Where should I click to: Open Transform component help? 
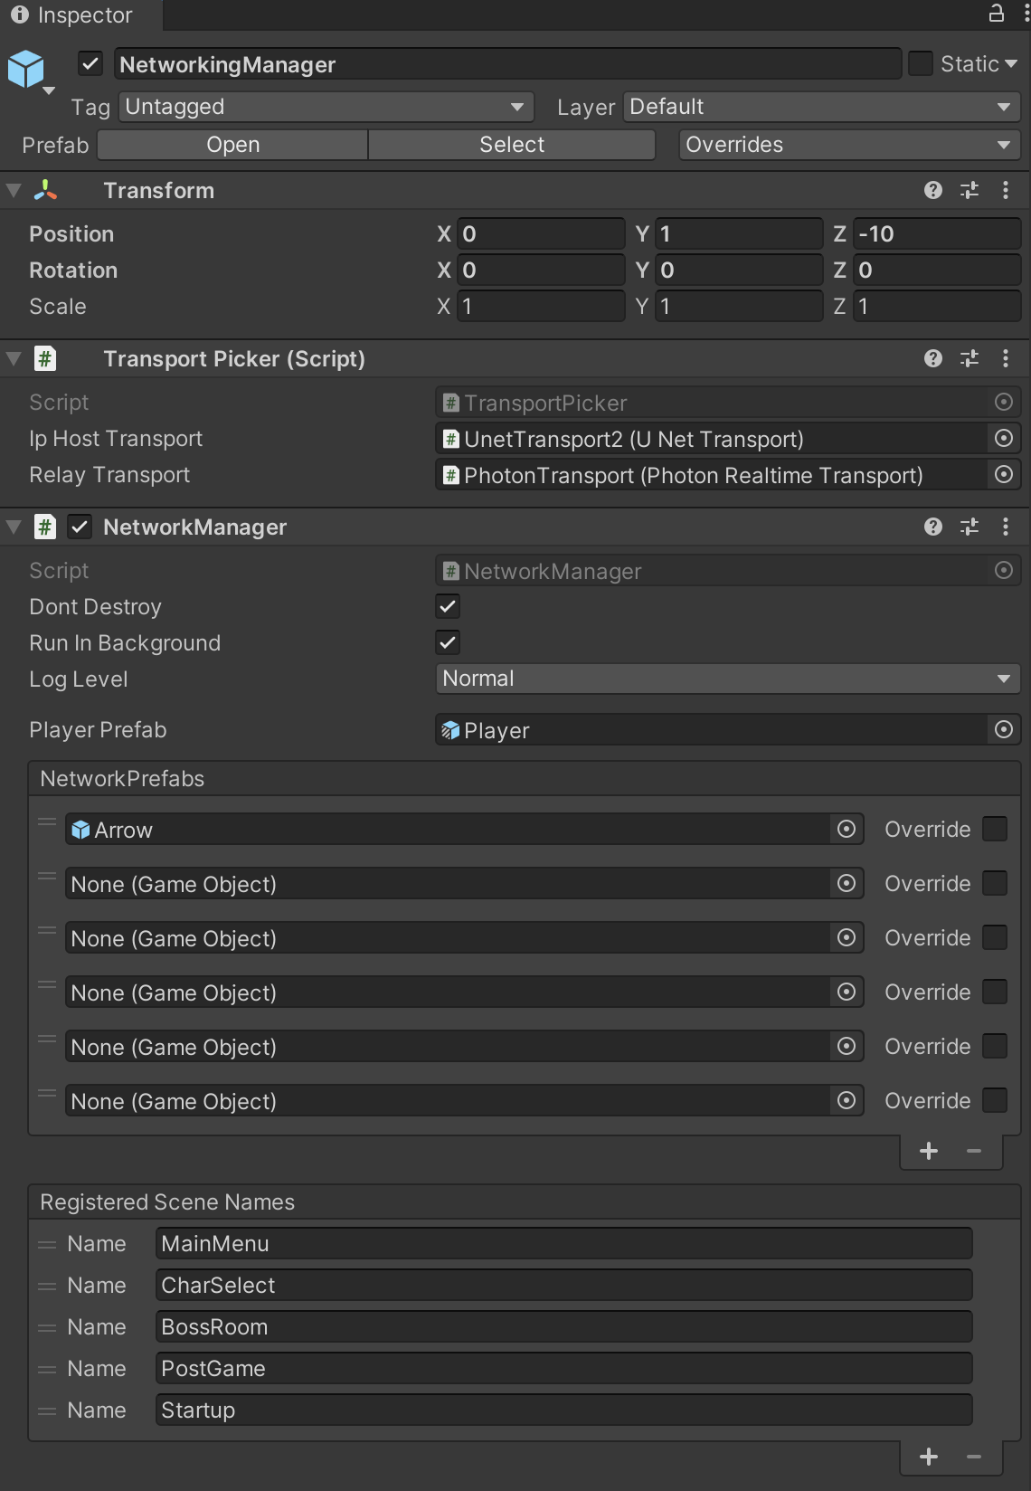pyautogui.click(x=933, y=190)
